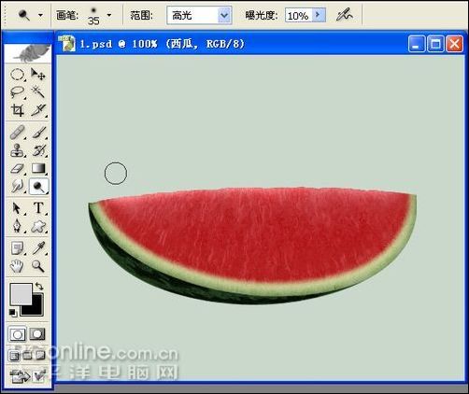The image size is (469, 394).
Task: Select the Type tool
Action: pyautogui.click(x=38, y=208)
